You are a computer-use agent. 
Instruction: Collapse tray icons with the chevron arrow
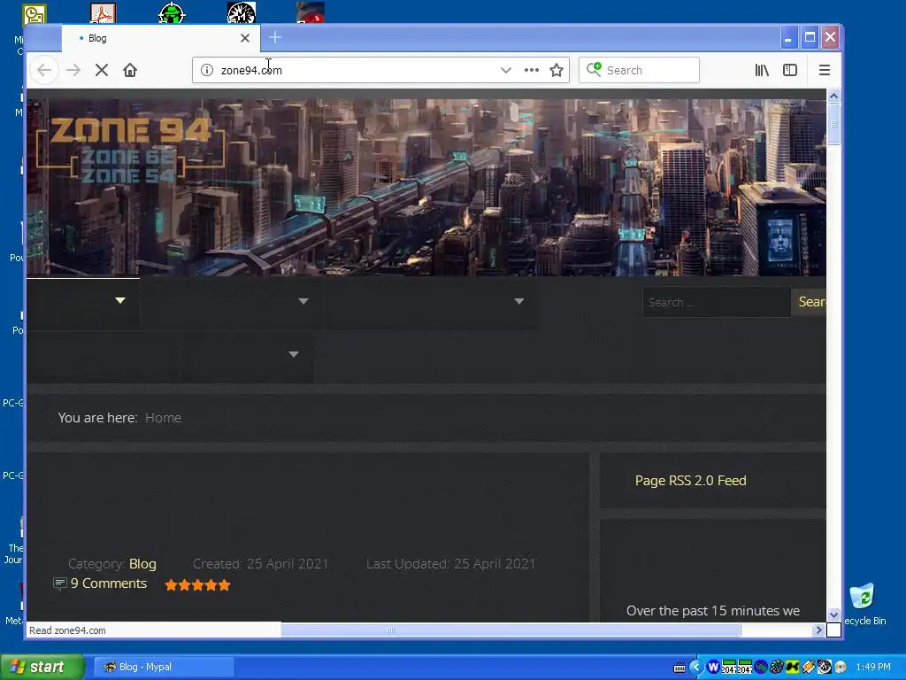click(696, 668)
